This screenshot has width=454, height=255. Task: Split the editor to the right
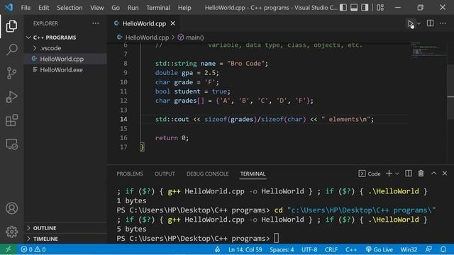(430, 23)
